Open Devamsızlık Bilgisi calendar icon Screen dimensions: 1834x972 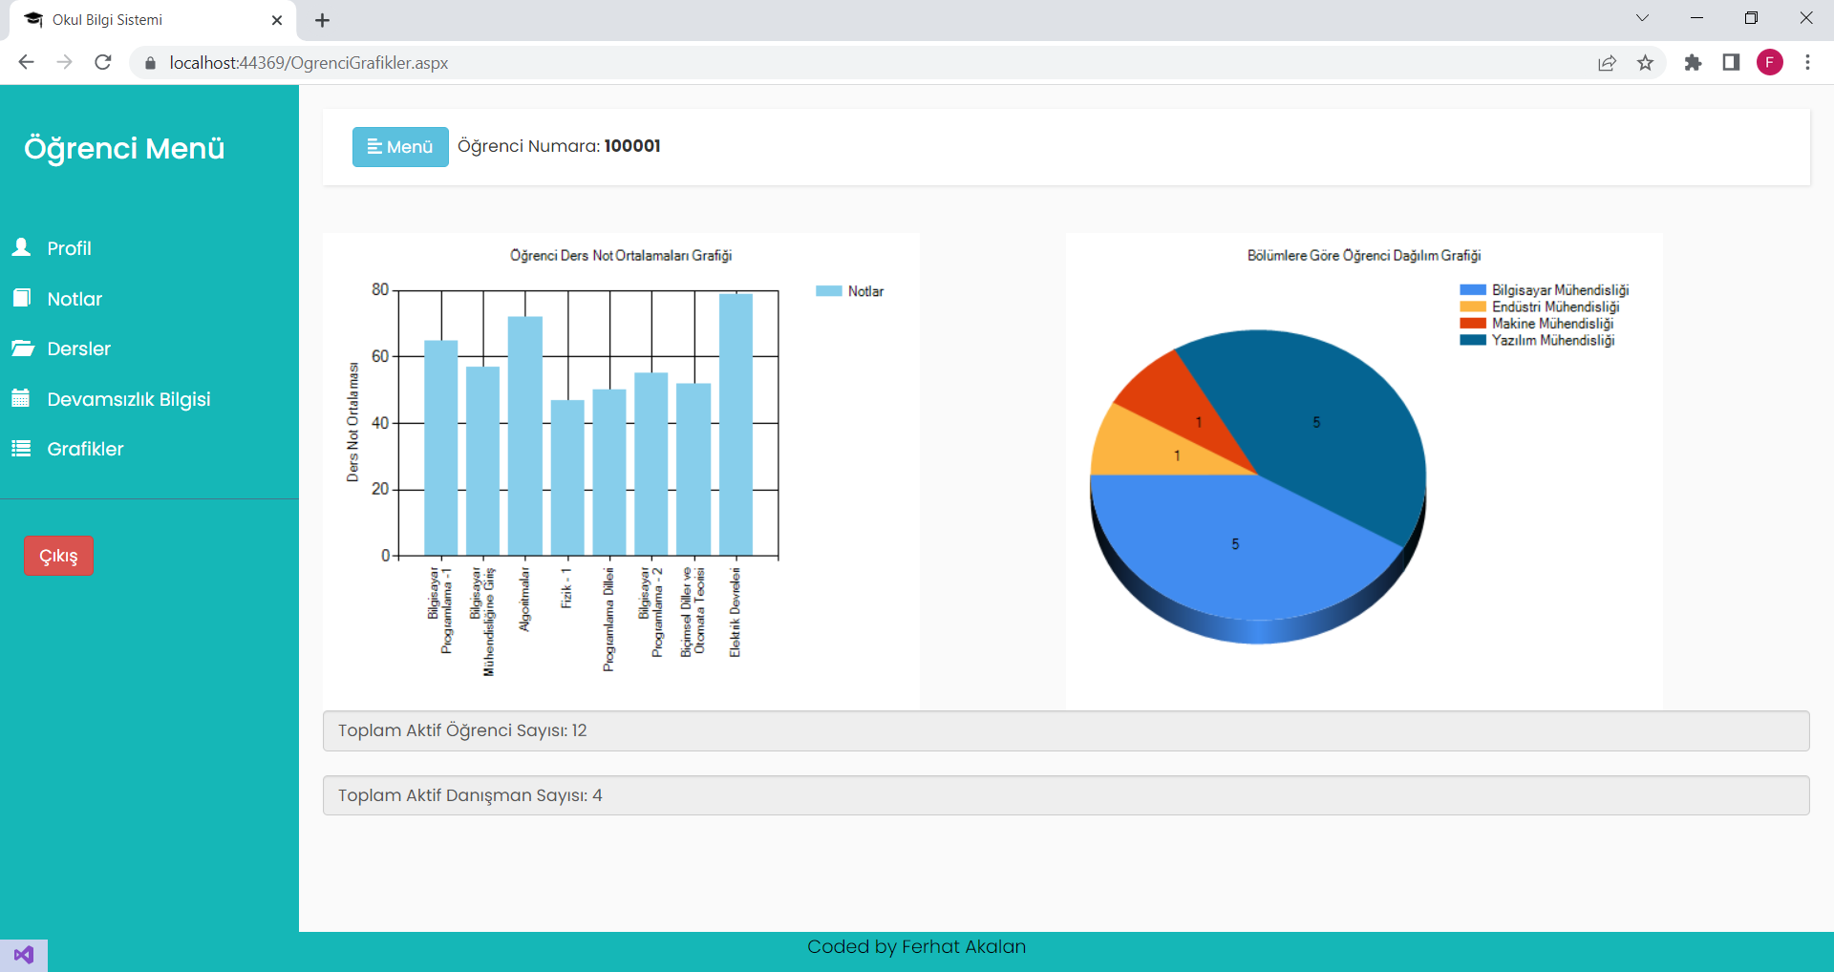[x=21, y=398]
